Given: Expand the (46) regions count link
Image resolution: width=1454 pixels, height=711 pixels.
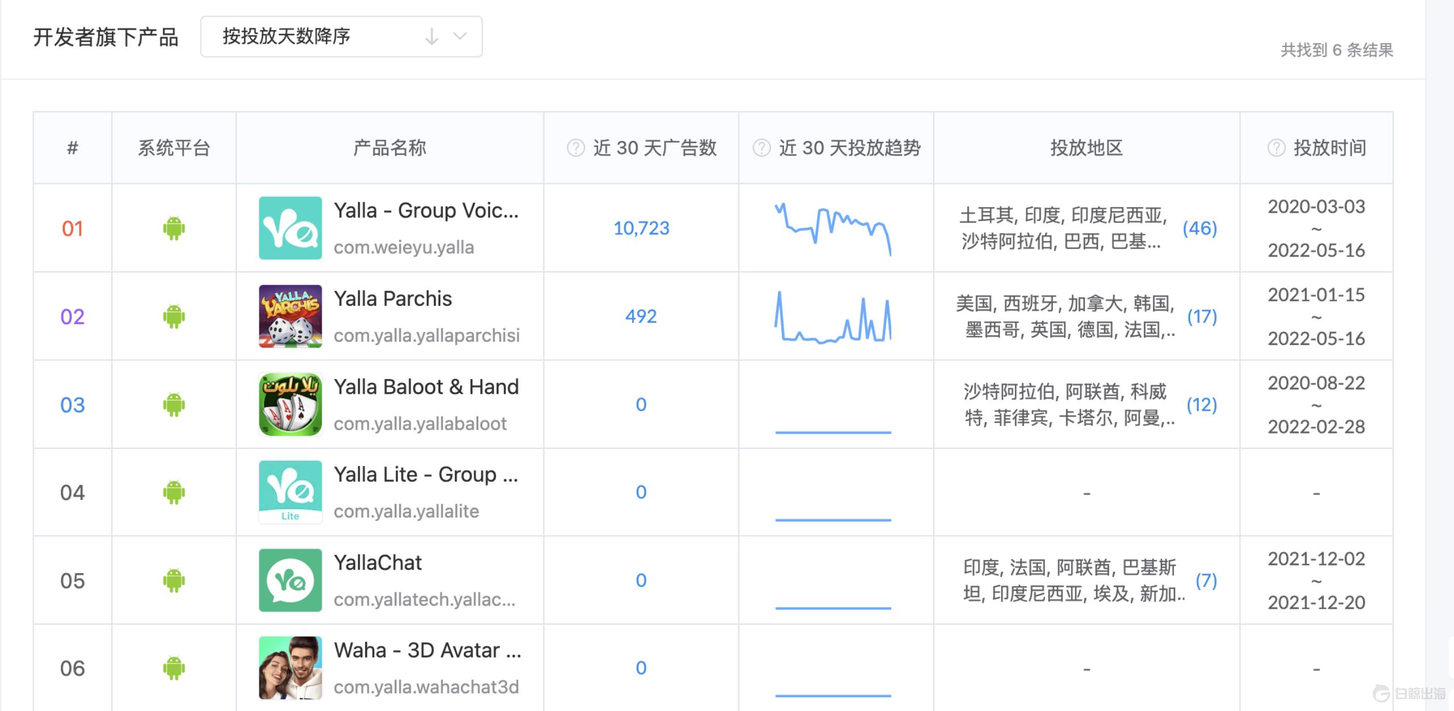Looking at the screenshot, I should pos(1200,228).
